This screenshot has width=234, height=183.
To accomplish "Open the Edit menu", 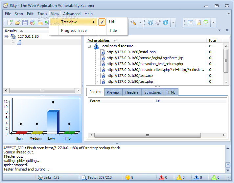I will [30, 14].
